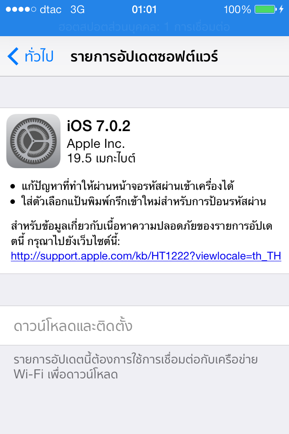Tap the signal strength dots
The width and height of the screenshot is (289, 434).
click(21, 9)
